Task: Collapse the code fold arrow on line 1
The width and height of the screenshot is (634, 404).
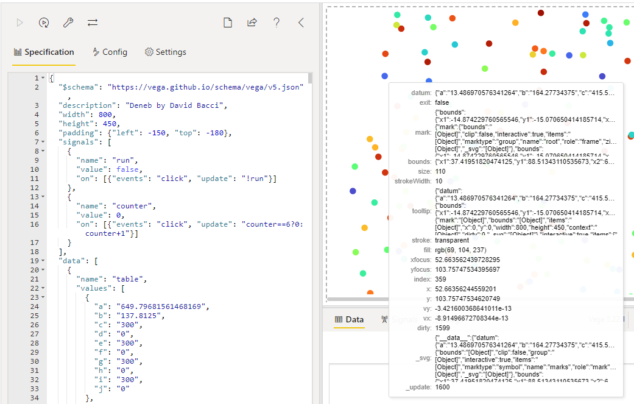Action: pyautogui.click(x=43, y=78)
